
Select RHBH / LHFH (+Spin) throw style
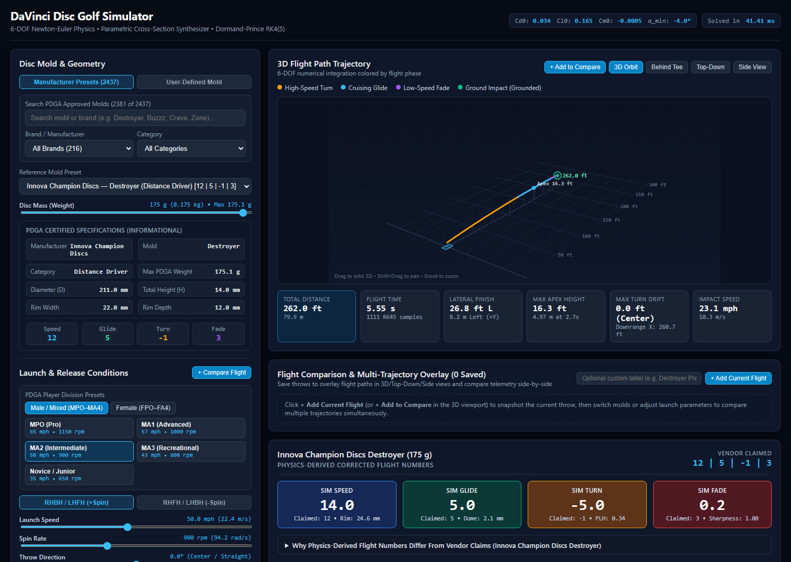pyautogui.click(x=76, y=503)
